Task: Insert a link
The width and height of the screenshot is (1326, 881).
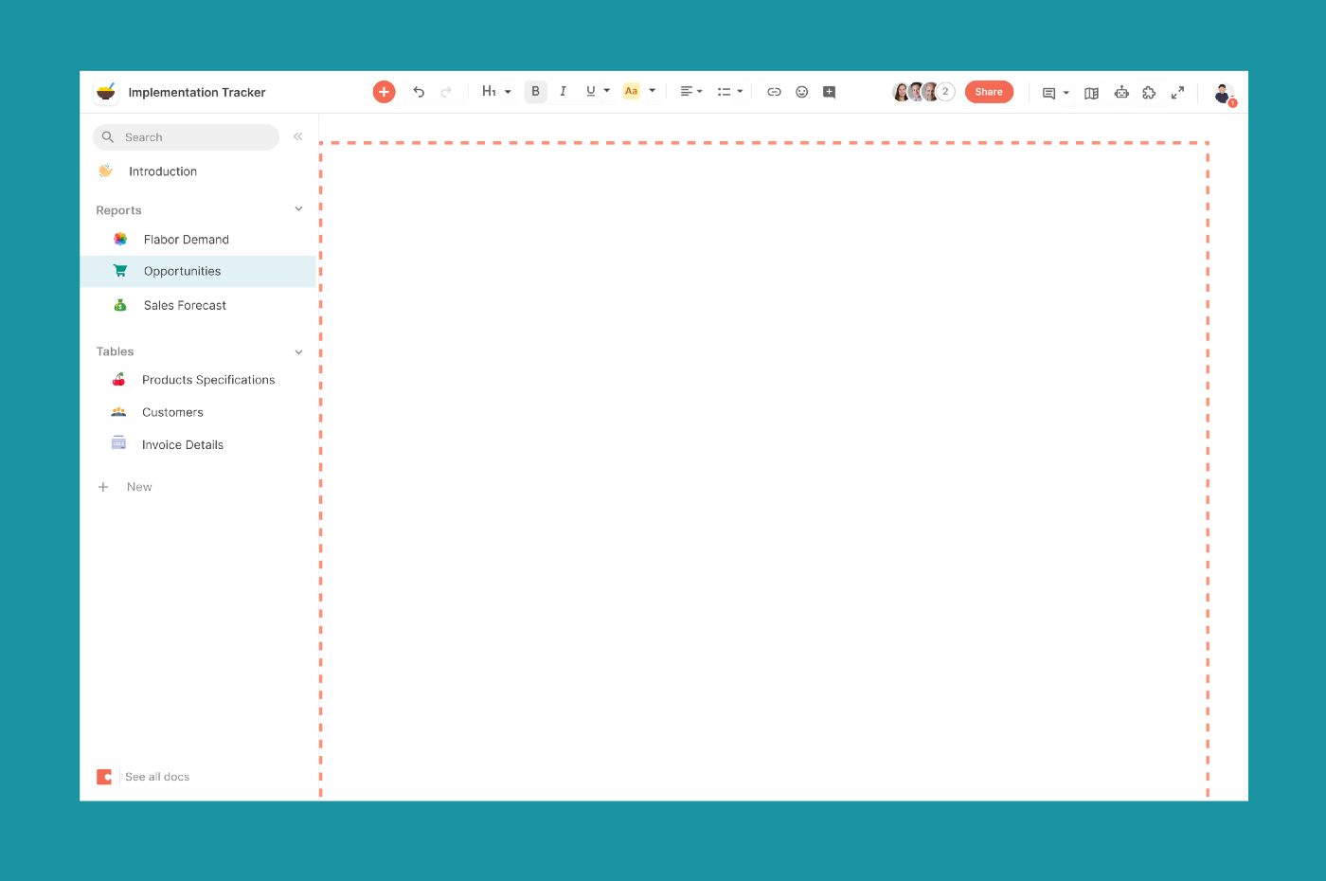Action: 774,92
